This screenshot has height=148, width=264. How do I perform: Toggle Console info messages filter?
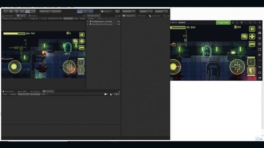coord(106,94)
